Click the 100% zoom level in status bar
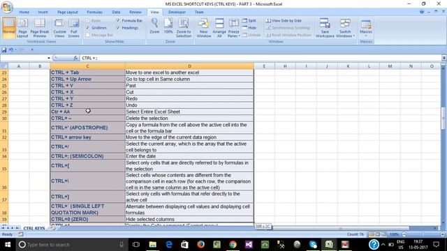Image resolution: width=447 pixels, height=251 pixels. click(x=394, y=234)
